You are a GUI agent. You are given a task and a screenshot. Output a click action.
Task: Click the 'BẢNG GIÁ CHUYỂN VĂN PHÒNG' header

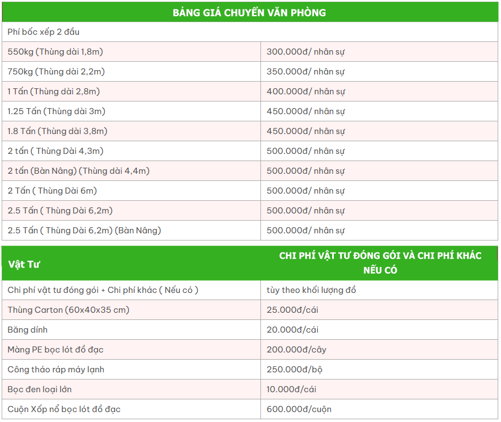[x=249, y=12]
